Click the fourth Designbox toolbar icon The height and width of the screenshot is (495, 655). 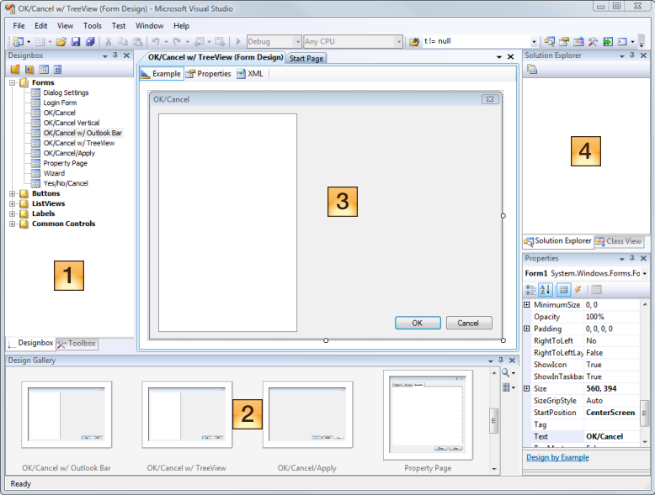[57, 70]
